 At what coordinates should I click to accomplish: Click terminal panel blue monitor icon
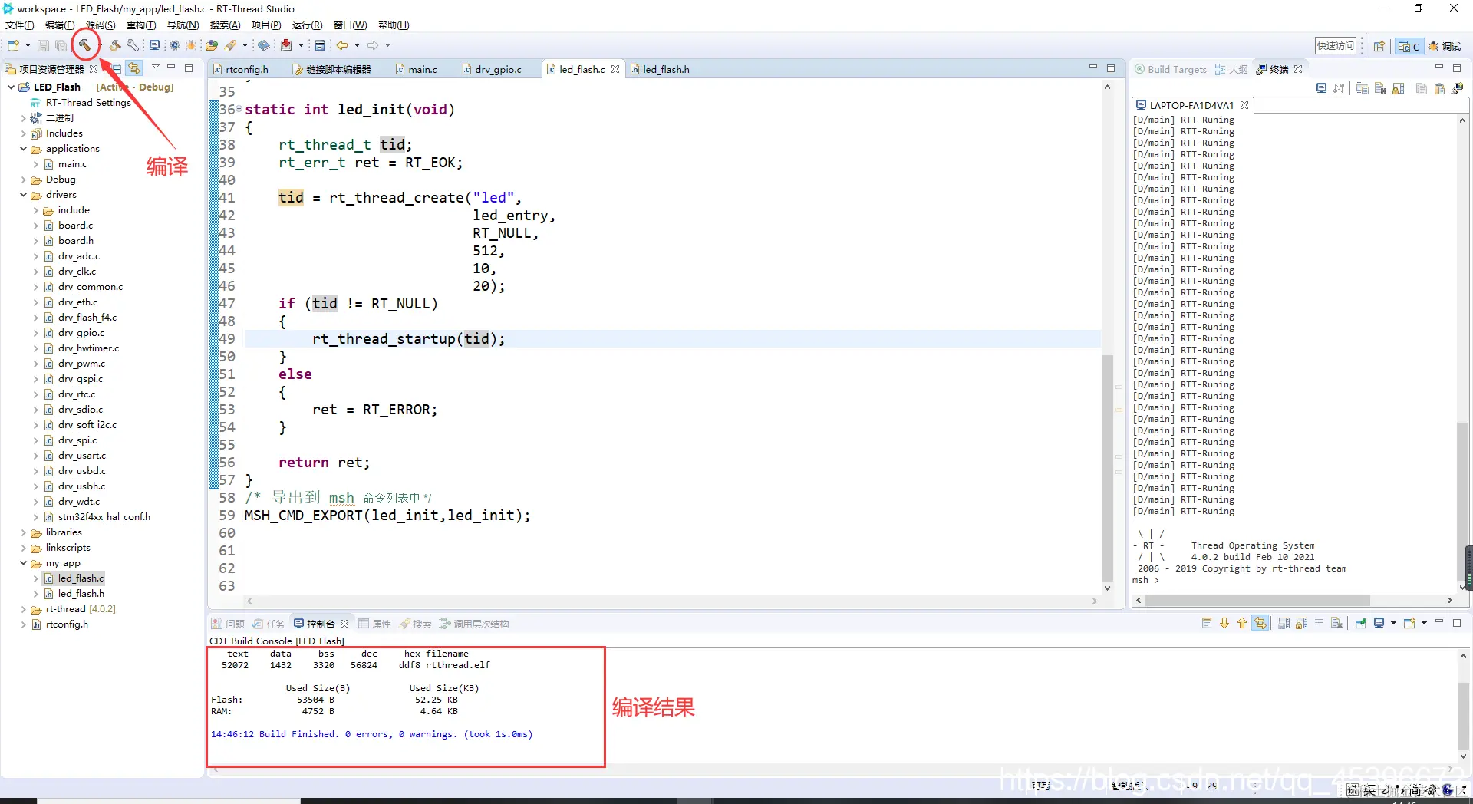point(1321,88)
